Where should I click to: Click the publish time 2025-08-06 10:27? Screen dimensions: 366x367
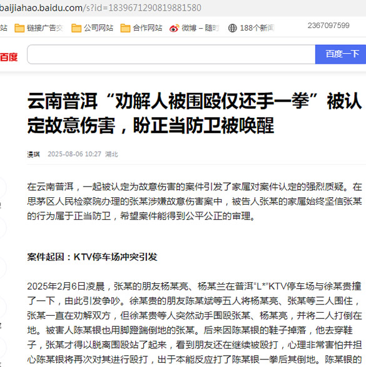[74, 154]
